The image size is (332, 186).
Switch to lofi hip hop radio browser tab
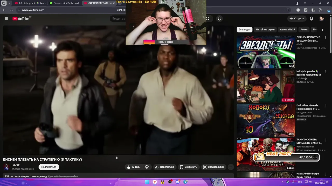click(30, 3)
